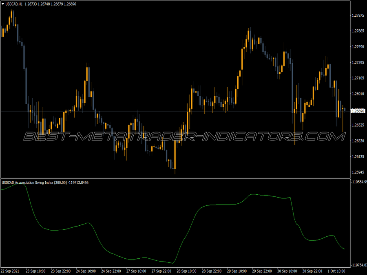The image size is (367, 275).
Task: Click the 24 Sep 10:00 time label
Action: pyautogui.click(x=86, y=271)
